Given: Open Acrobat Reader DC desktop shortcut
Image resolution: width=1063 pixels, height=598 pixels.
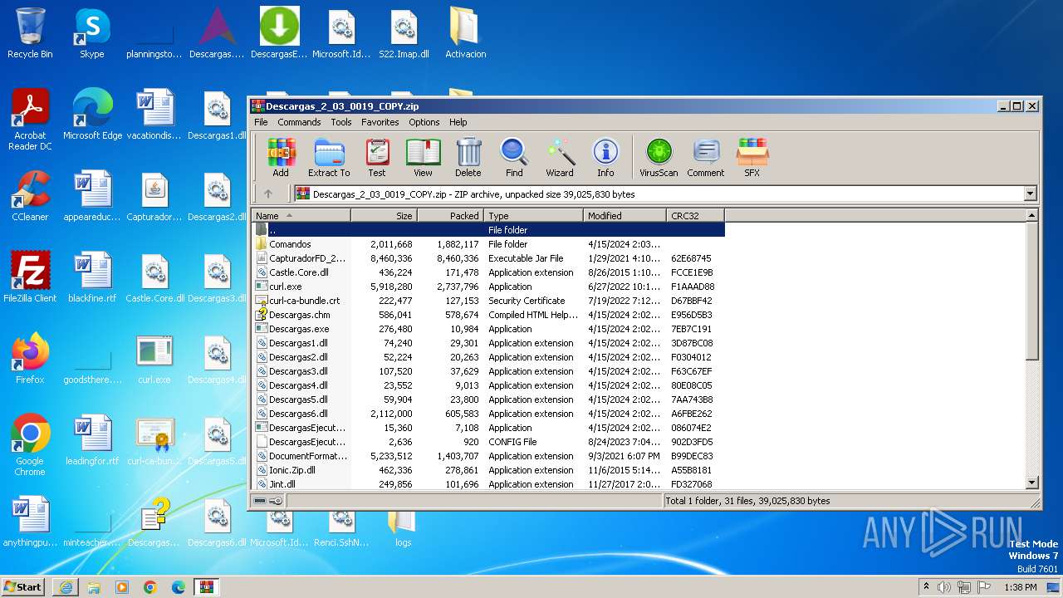Looking at the screenshot, I should click(x=30, y=119).
